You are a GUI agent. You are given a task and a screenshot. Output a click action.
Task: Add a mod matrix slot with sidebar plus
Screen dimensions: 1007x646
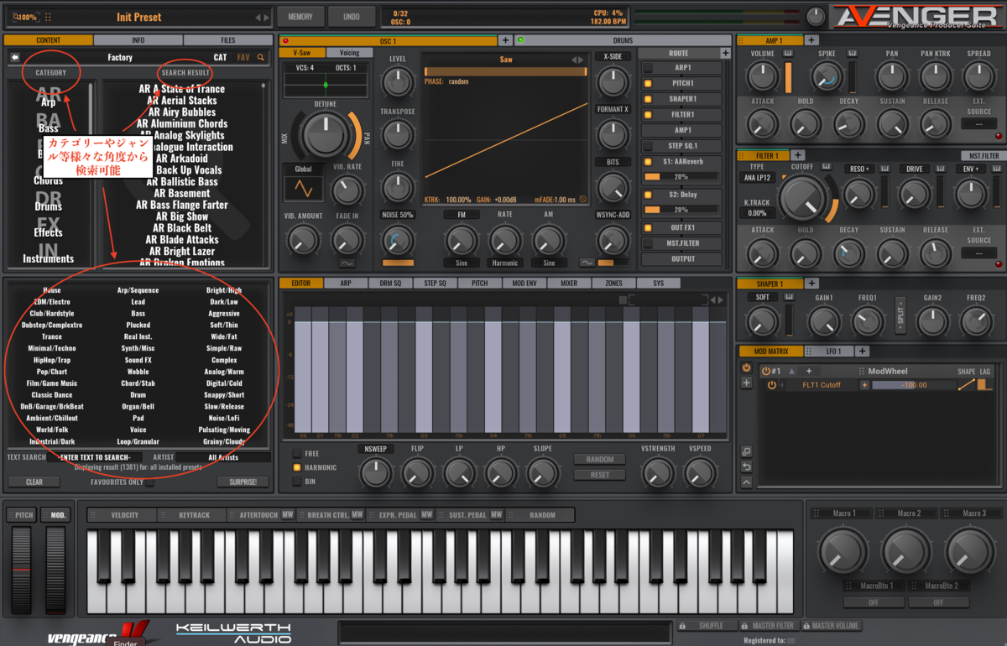pyautogui.click(x=746, y=383)
